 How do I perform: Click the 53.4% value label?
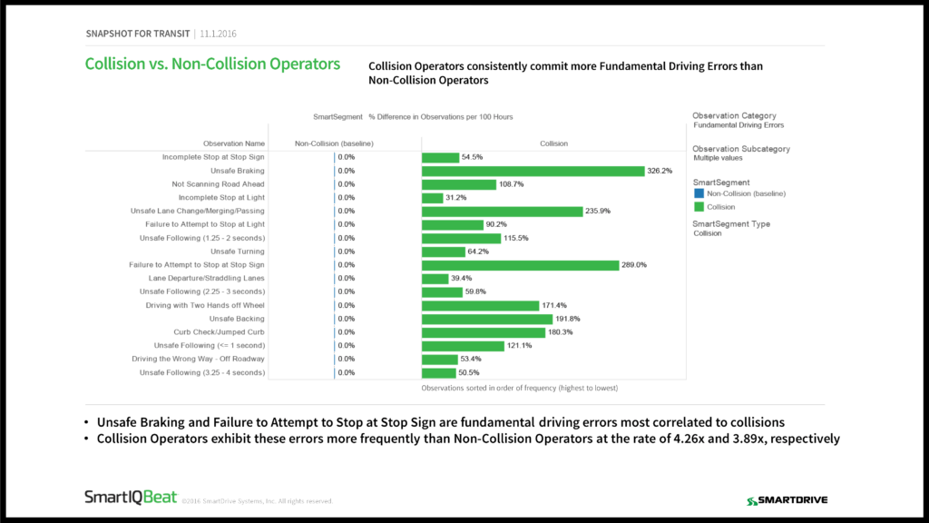471,359
